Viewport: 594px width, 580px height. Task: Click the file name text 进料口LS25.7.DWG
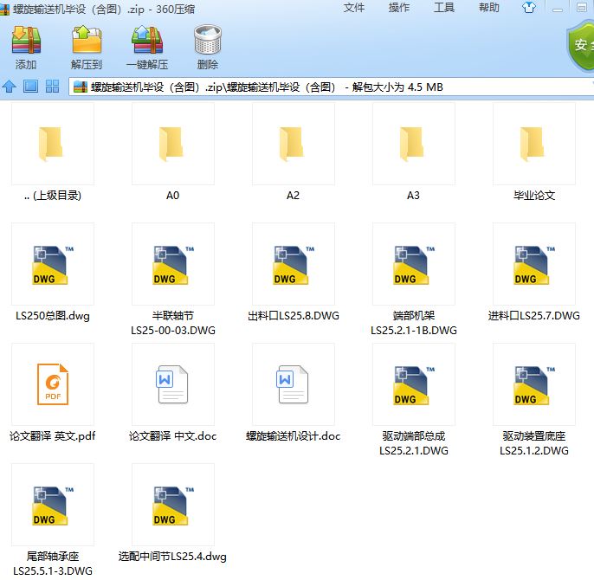[534, 316]
